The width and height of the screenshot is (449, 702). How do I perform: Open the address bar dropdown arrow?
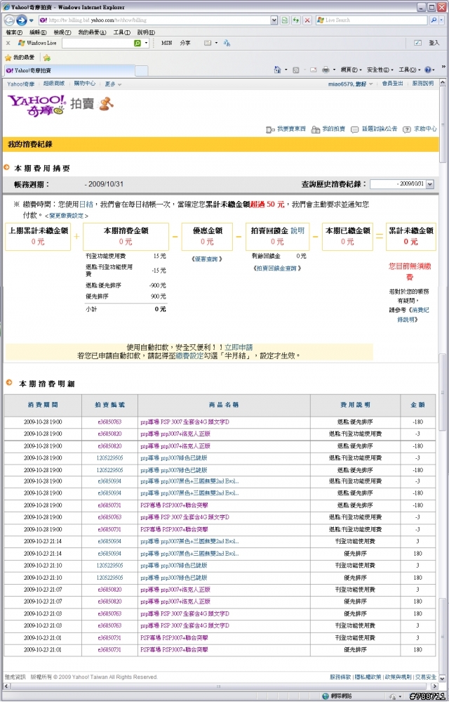pyautogui.click(x=274, y=20)
